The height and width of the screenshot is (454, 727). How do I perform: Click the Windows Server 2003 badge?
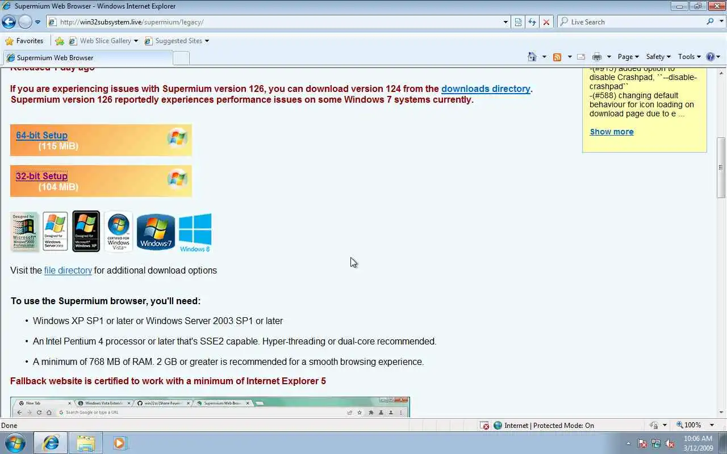(55, 232)
